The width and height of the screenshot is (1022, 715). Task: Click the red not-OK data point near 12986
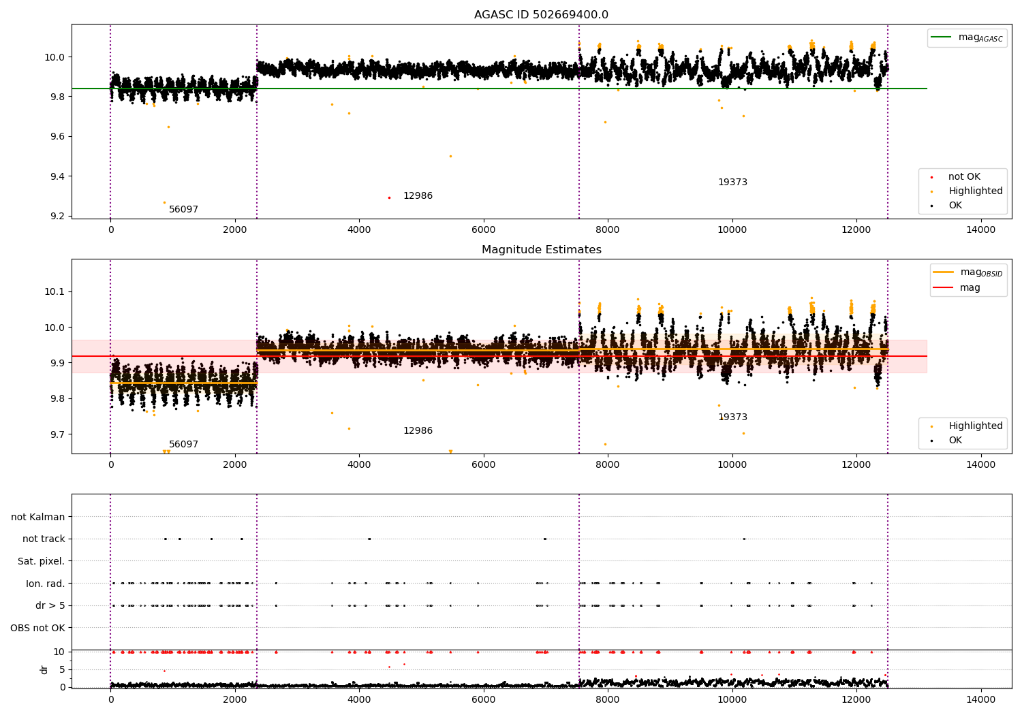pyautogui.click(x=389, y=197)
